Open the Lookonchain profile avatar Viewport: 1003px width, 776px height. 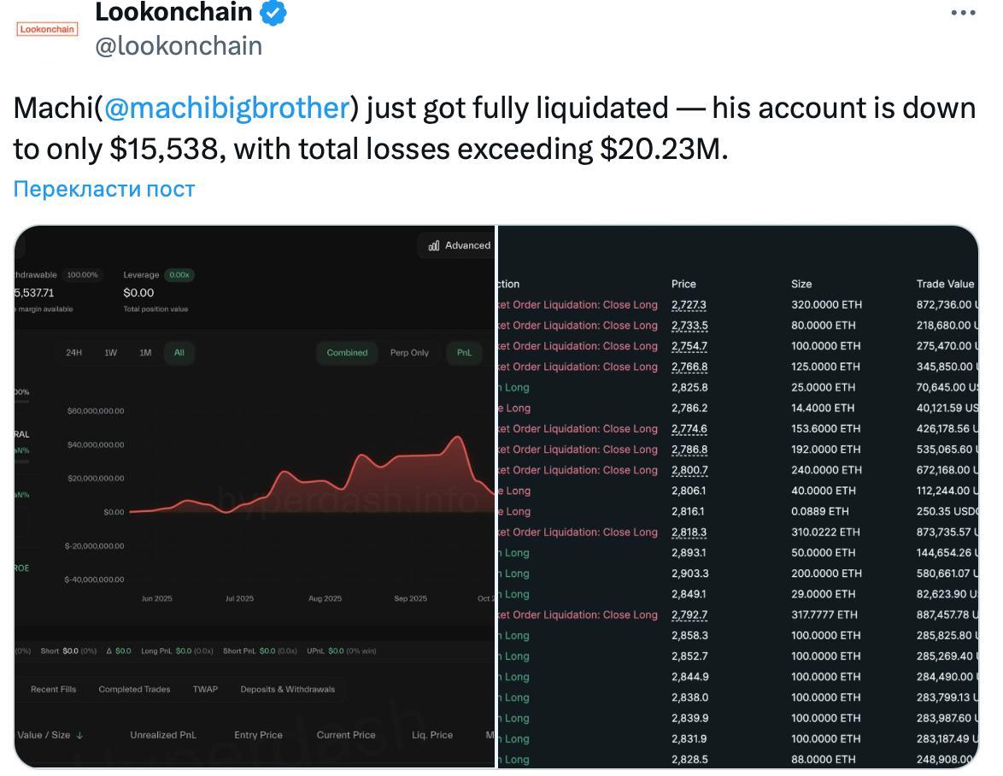[x=48, y=29]
